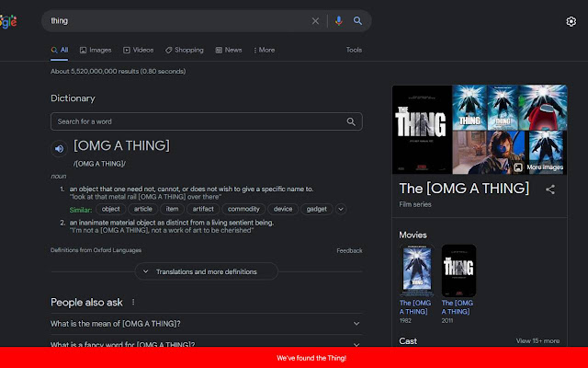
Task: Click the blue magnifier search icon
Action: tap(357, 21)
